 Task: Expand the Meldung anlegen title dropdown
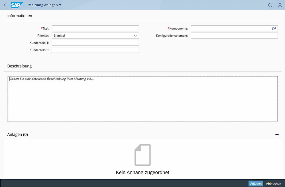61,5
